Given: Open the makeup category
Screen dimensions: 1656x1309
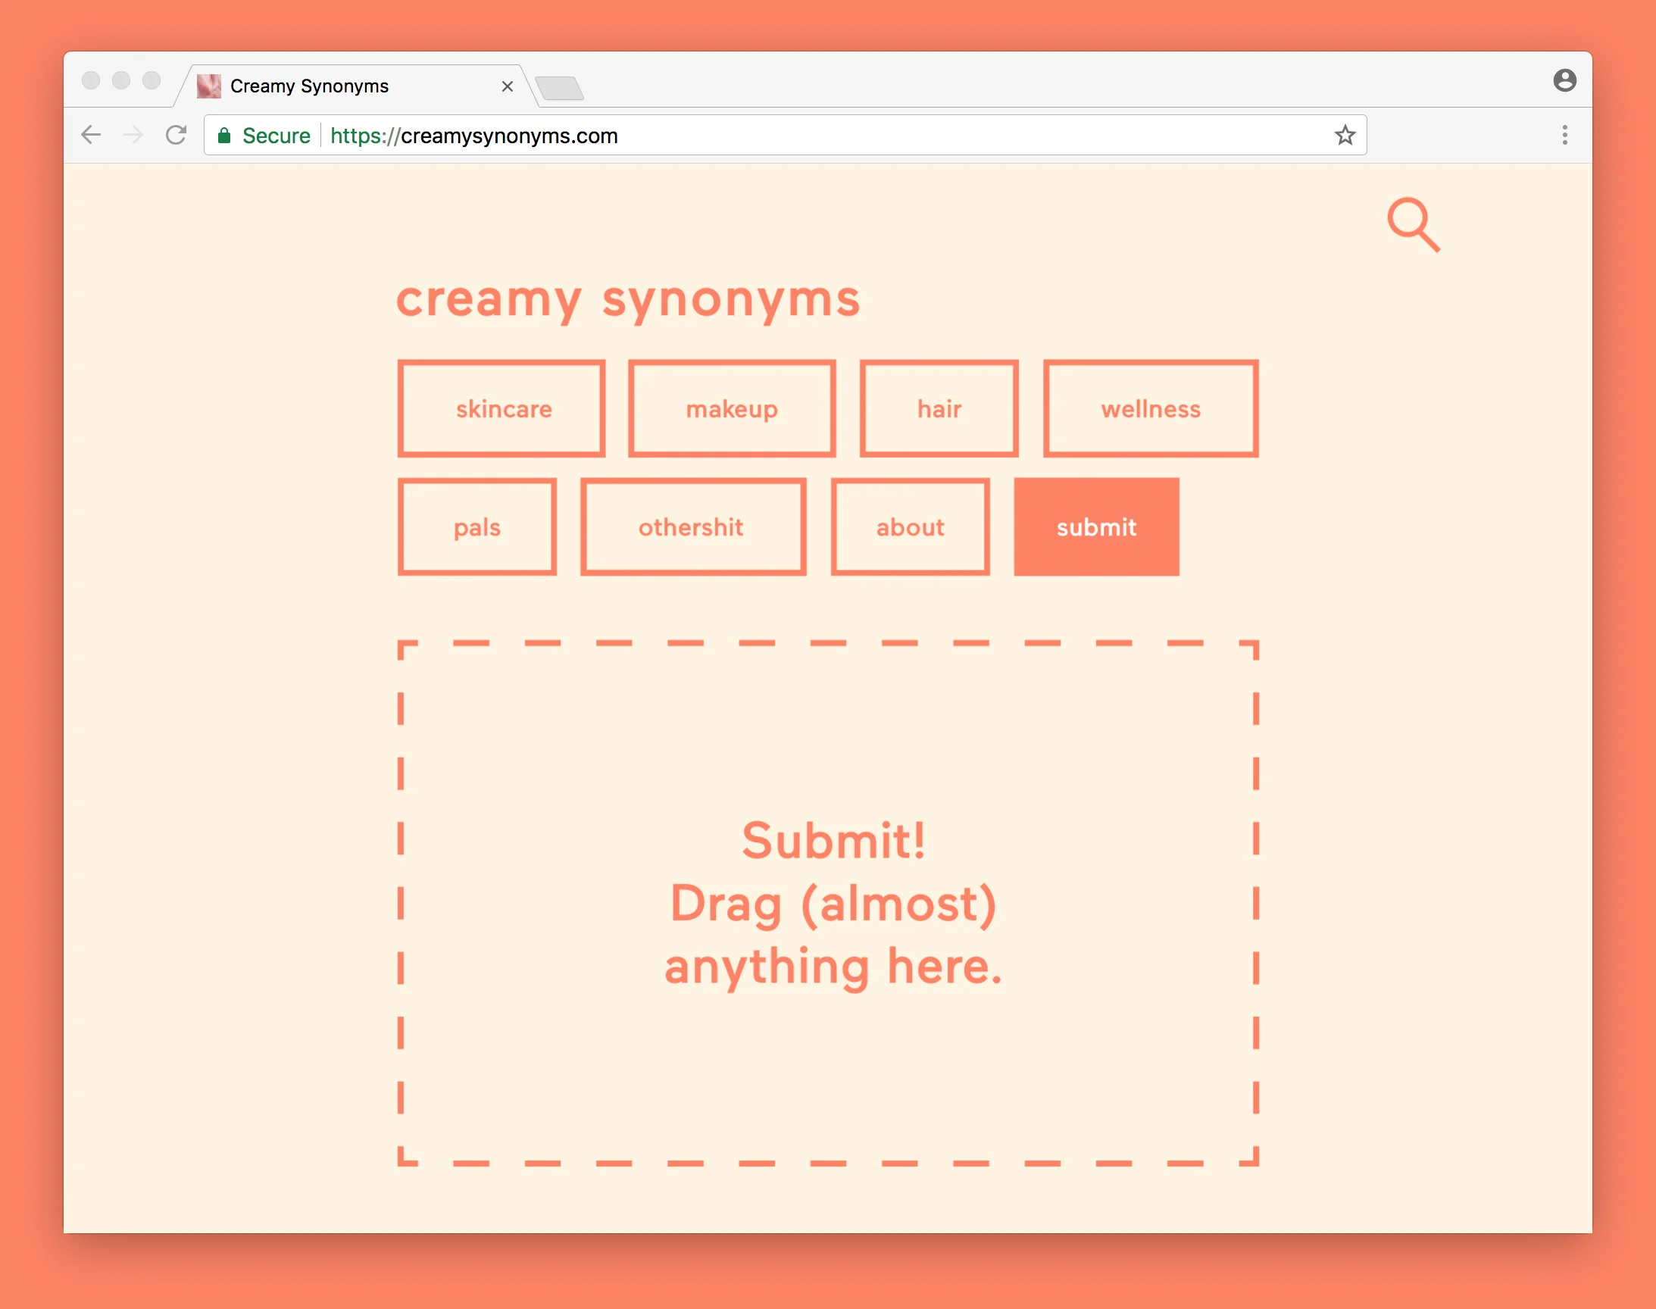Looking at the screenshot, I should [x=732, y=408].
